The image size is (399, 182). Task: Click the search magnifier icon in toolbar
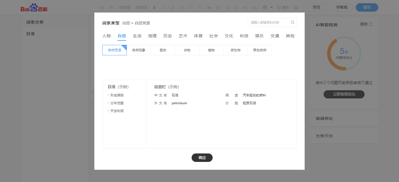click(x=296, y=7)
